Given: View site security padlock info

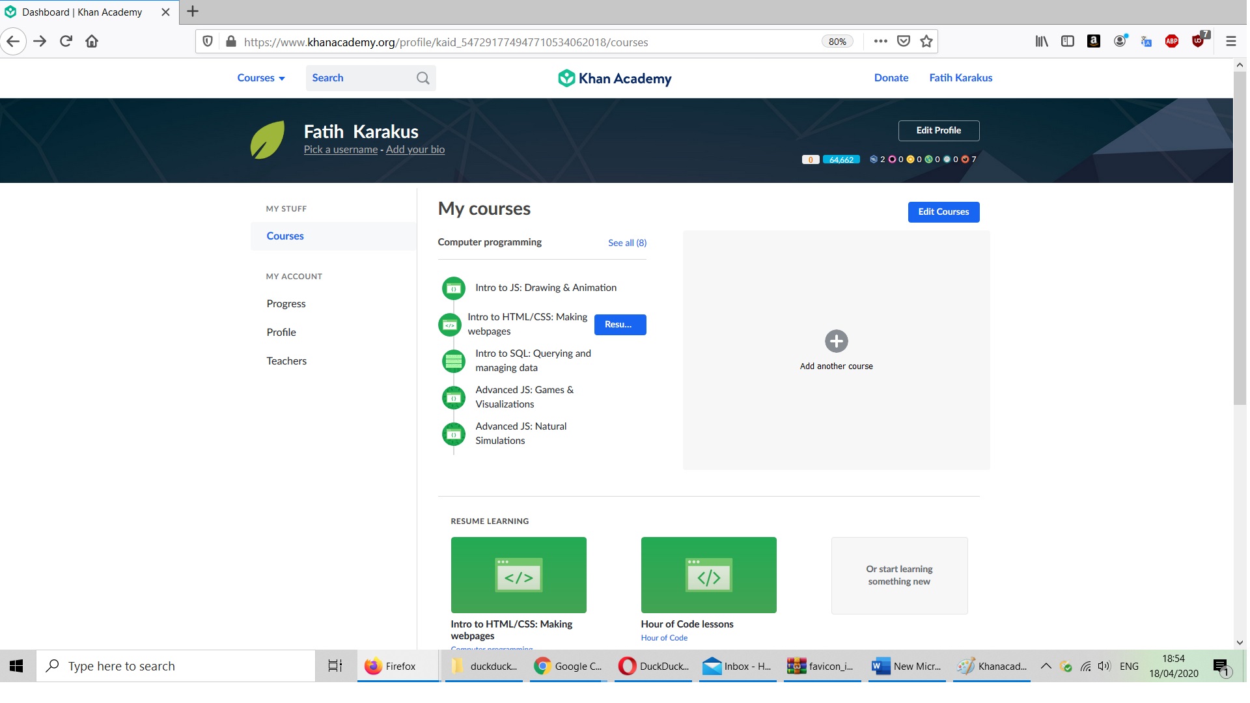Looking at the screenshot, I should (230, 42).
